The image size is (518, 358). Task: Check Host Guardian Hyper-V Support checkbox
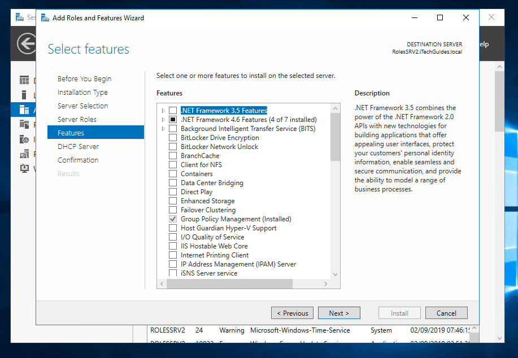click(173, 228)
